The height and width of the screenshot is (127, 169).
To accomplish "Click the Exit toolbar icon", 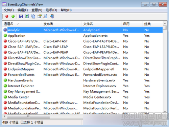I will point(52,16).
